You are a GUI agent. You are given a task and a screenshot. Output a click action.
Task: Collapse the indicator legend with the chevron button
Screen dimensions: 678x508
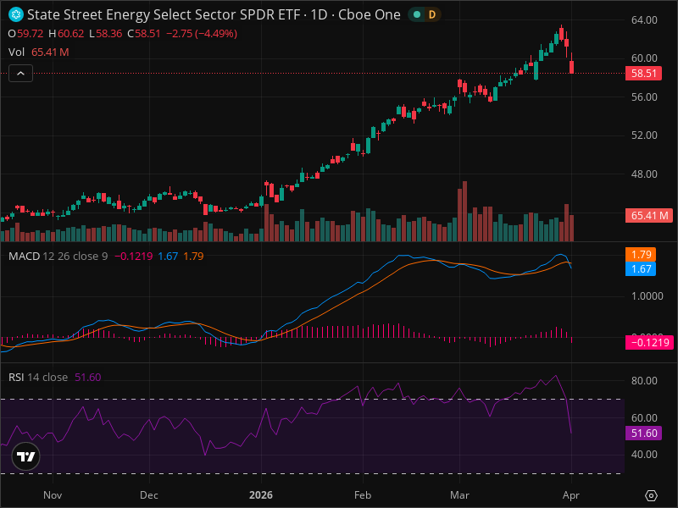click(x=20, y=74)
